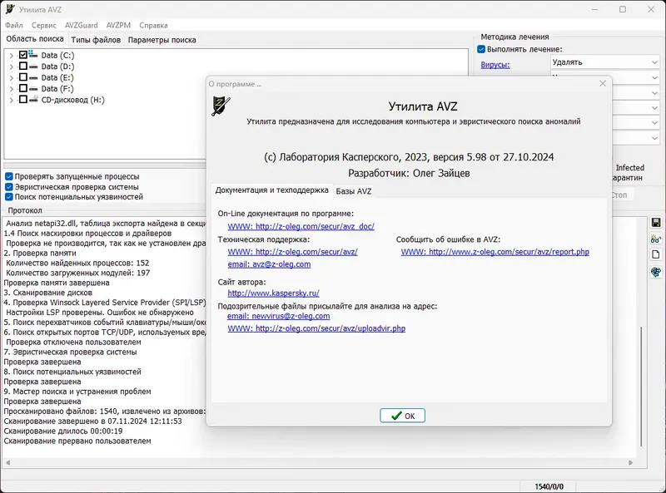The width and height of the screenshot is (666, 493).
Task: Click the Data (E:) drive icon
Action: coord(33,77)
